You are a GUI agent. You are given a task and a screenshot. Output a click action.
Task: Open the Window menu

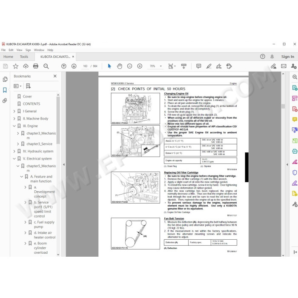coord(39,50)
